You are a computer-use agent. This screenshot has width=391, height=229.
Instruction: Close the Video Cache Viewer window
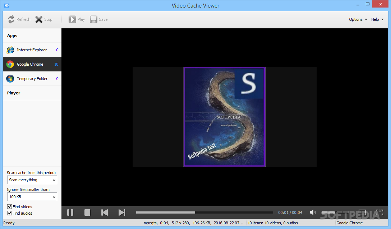381,4
